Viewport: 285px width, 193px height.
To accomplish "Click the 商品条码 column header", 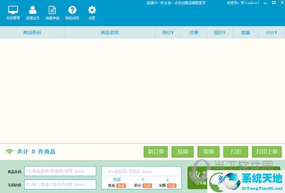I will [x=32, y=33].
